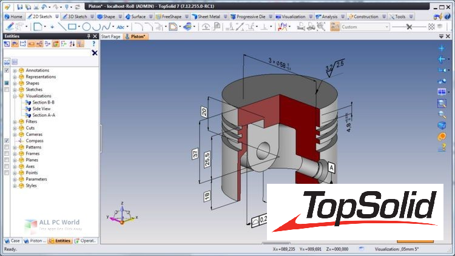
Task: Select the Abc text tool
Action: 121,27
